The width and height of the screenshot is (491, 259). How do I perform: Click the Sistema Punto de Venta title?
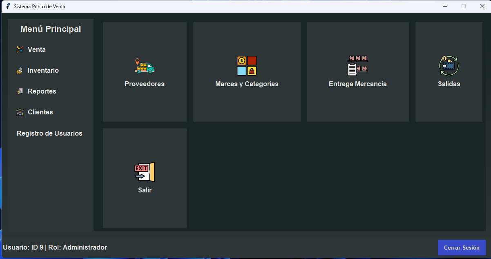(x=39, y=7)
